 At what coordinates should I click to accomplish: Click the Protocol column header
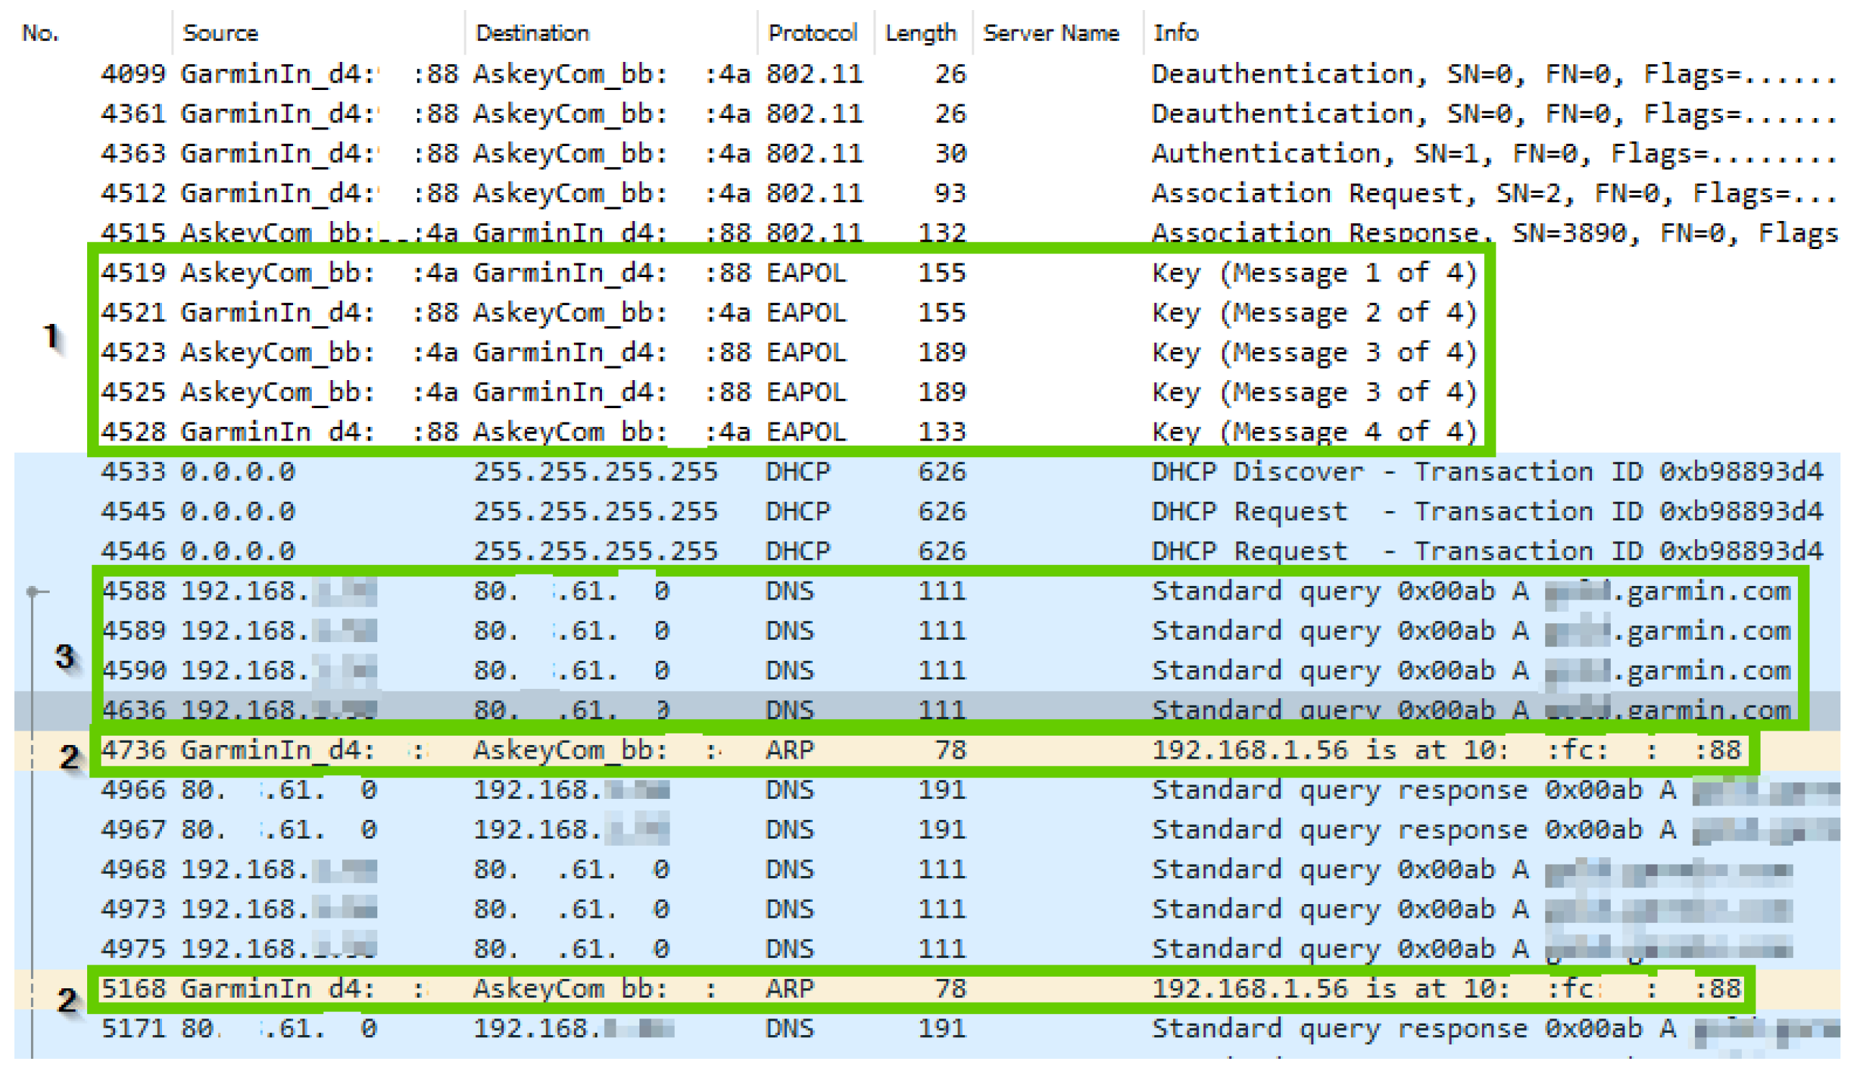pyautogui.click(x=812, y=33)
